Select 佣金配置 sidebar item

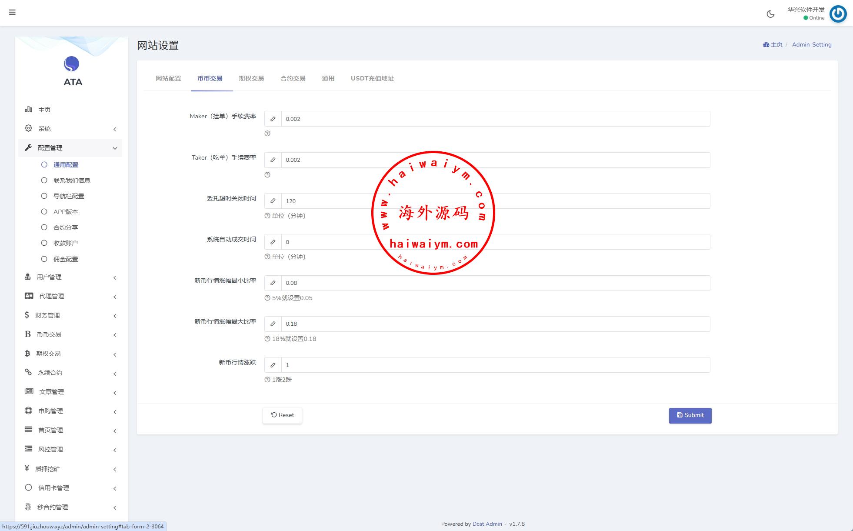(66, 259)
